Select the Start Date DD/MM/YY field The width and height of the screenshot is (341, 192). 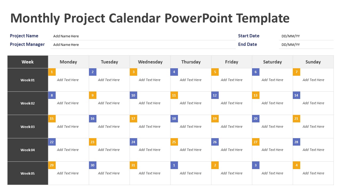coord(306,36)
